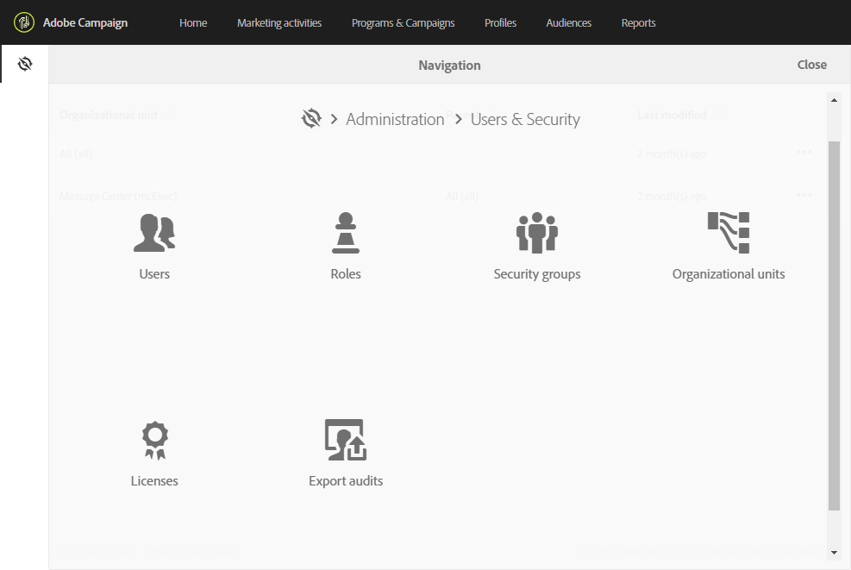Click the Export audits label text
The height and width of the screenshot is (570, 851).
(x=346, y=481)
